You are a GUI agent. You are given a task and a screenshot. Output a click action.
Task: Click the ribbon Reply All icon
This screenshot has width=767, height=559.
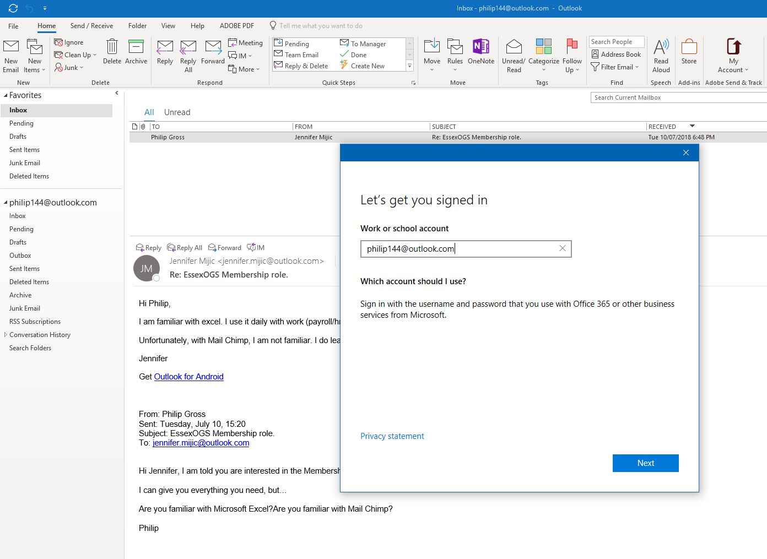pyautogui.click(x=188, y=47)
